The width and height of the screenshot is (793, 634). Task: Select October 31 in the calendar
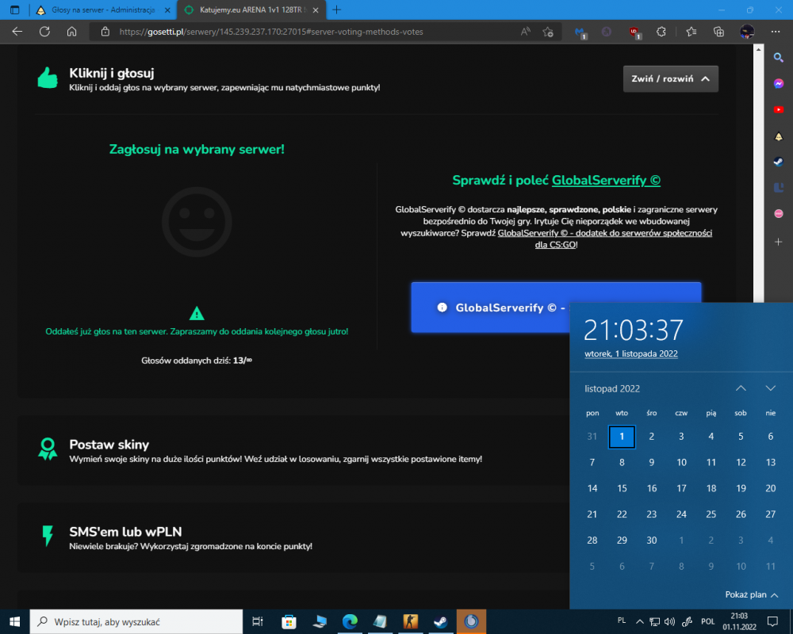point(592,437)
